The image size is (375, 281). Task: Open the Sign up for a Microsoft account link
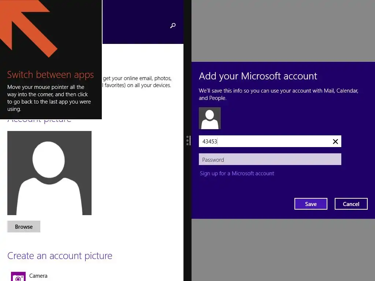coord(237,173)
